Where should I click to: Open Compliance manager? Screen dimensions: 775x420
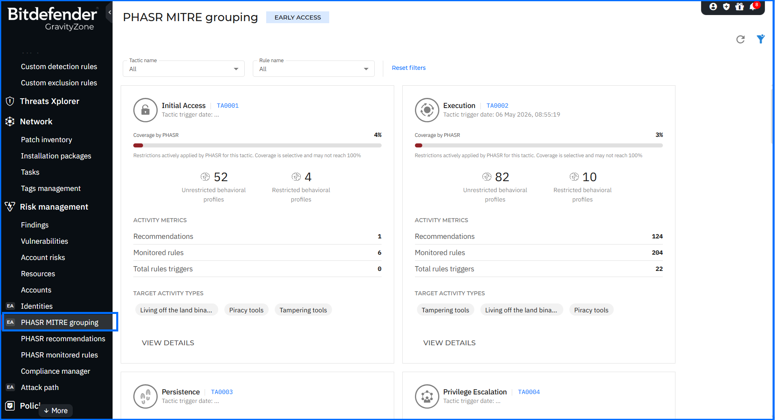[55, 371]
